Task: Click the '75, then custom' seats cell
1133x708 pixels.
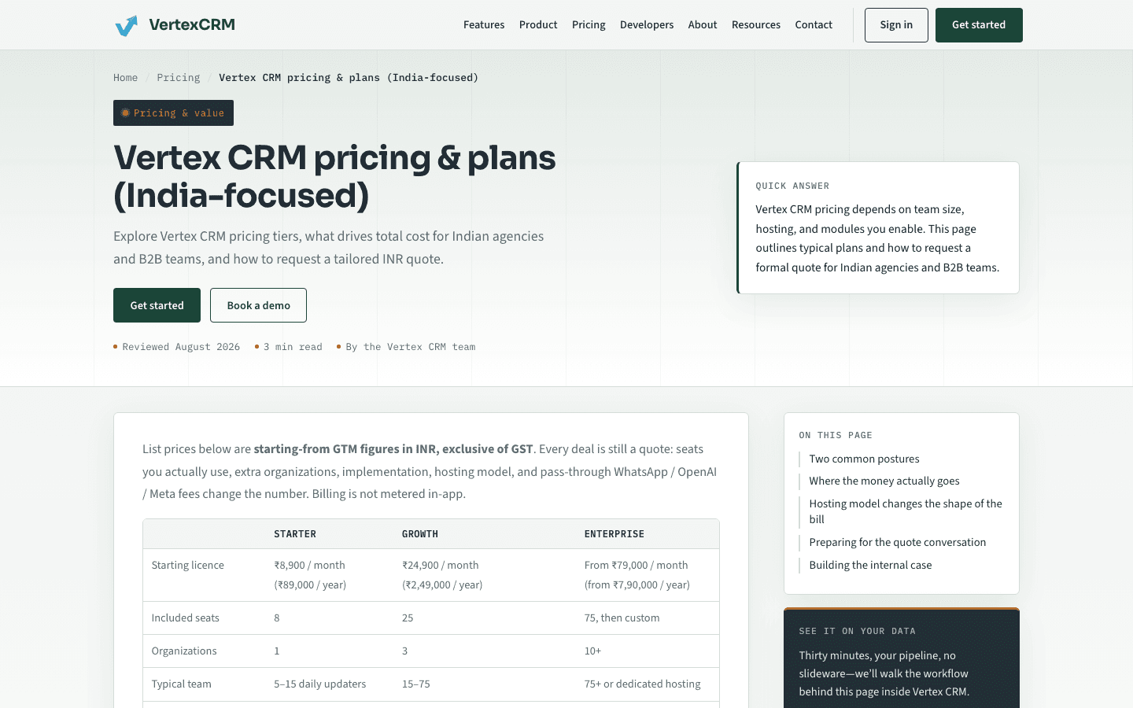Action: 622,618
